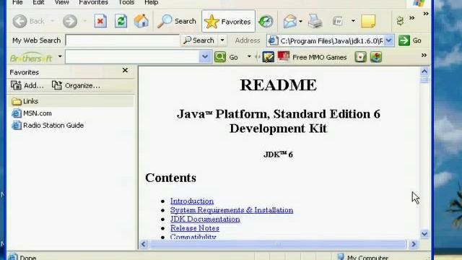
Task: Open Search pane from main toolbar
Action: (177, 21)
